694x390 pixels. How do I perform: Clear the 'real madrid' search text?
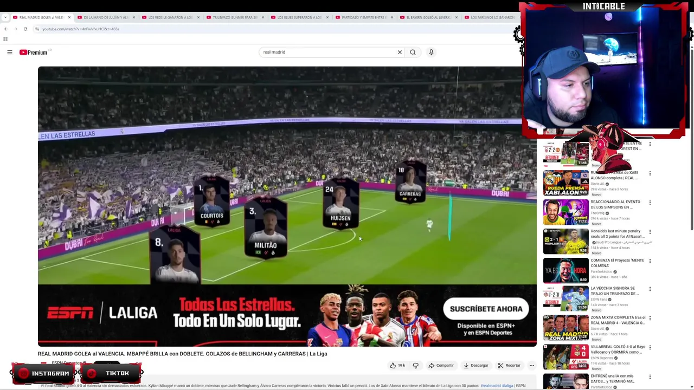click(400, 53)
